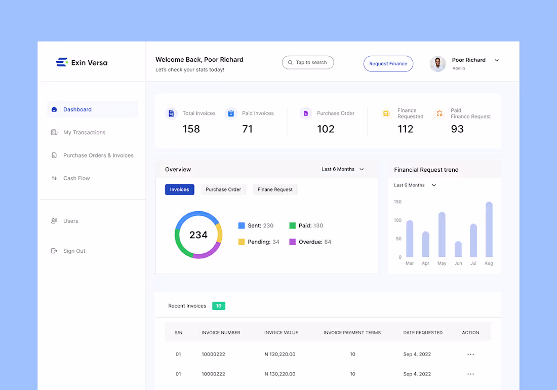Image resolution: width=557 pixels, height=390 pixels.
Task: Click the Exin Versa logo
Action: (x=82, y=62)
